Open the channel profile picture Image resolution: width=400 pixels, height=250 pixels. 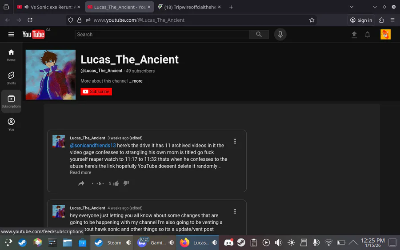(x=51, y=75)
